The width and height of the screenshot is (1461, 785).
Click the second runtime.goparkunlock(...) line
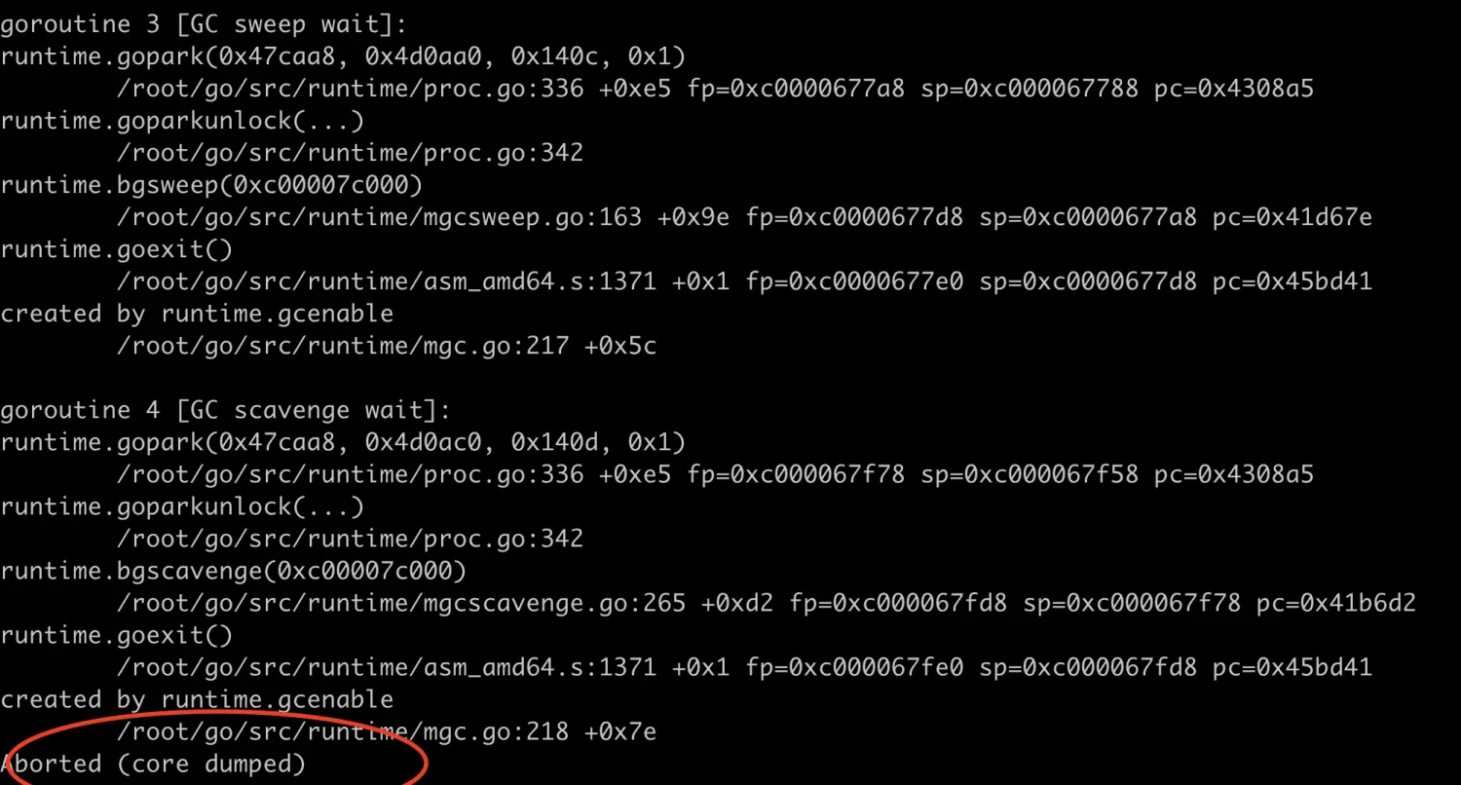(182, 506)
